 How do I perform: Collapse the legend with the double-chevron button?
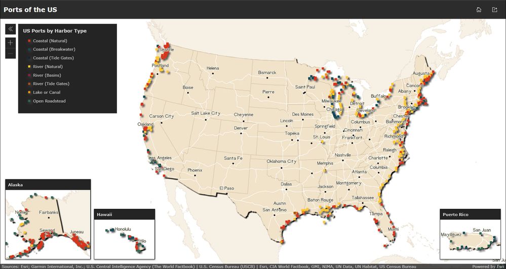[10, 29]
